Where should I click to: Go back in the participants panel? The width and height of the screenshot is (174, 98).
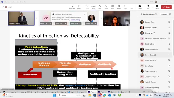click(141, 14)
